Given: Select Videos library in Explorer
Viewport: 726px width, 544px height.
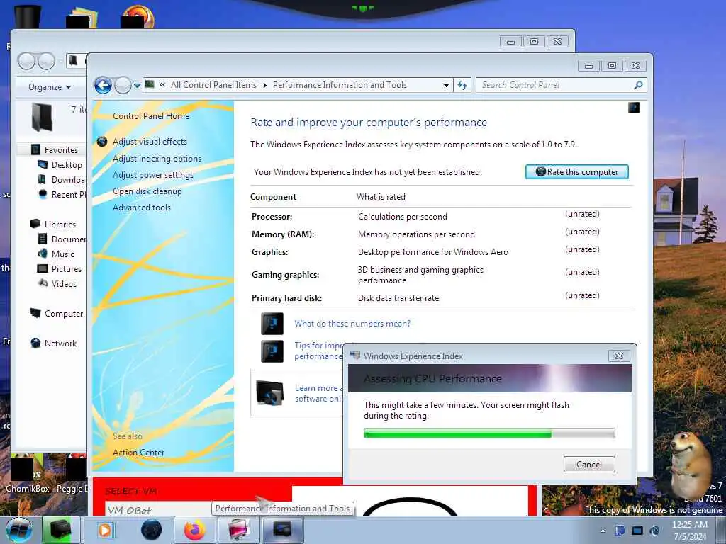Looking at the screenshot, I should [64, 284].
